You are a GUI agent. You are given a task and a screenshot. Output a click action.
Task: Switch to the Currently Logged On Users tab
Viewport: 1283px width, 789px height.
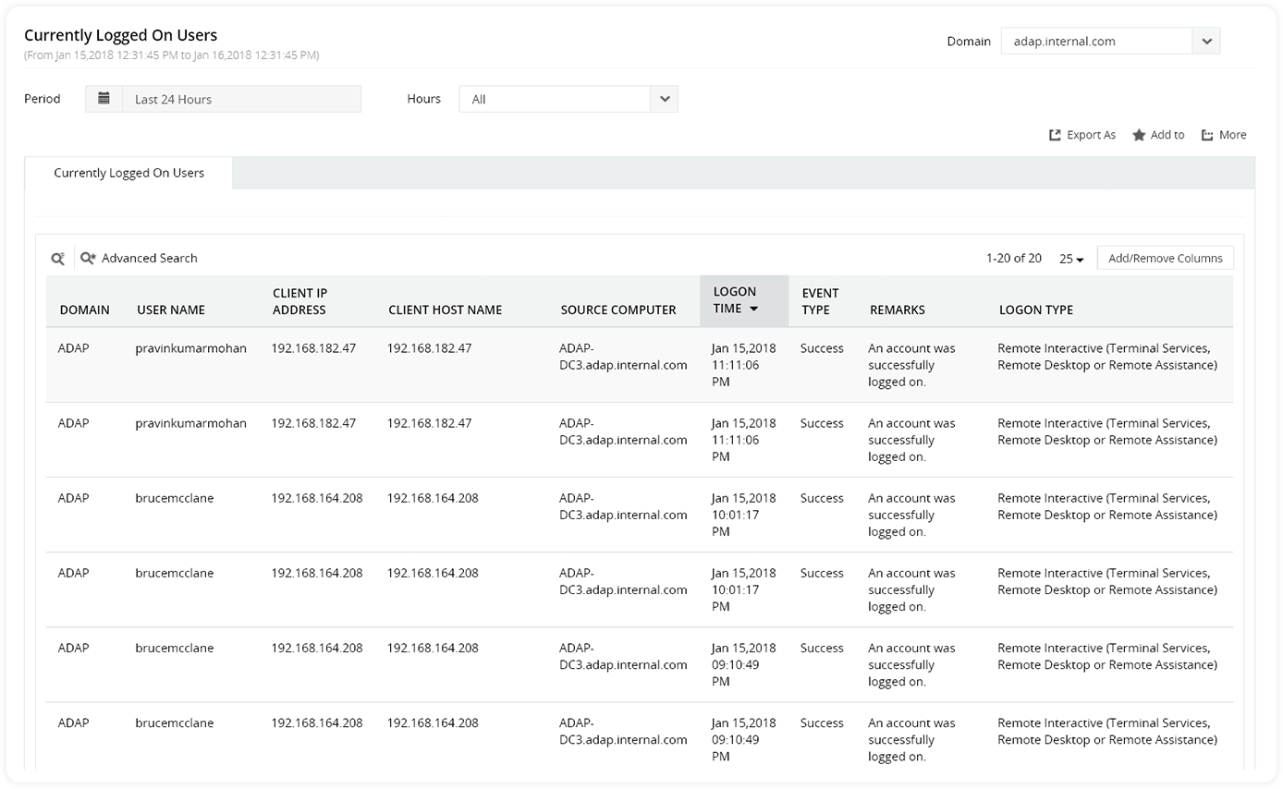[x=128, y=173]
